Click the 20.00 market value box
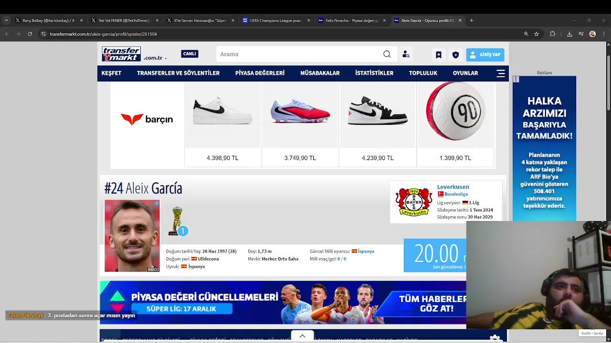Screen dimensions: 611x343 tap(435, 255)
